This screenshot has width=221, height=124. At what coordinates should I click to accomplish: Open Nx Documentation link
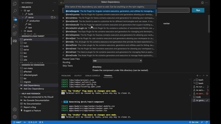click(32, 104)
